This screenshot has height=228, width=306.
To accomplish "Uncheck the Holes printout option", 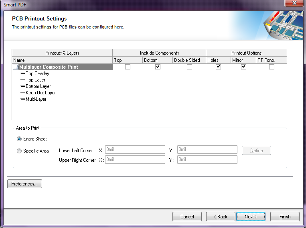I will (218, 67).
